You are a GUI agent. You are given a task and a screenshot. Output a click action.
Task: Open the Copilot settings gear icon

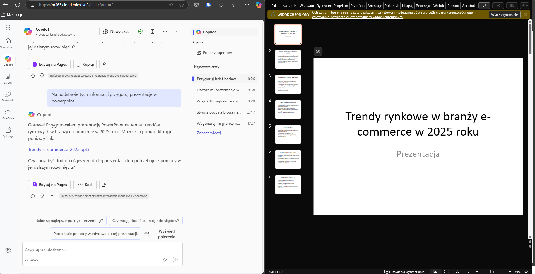(x=8, y=250)
